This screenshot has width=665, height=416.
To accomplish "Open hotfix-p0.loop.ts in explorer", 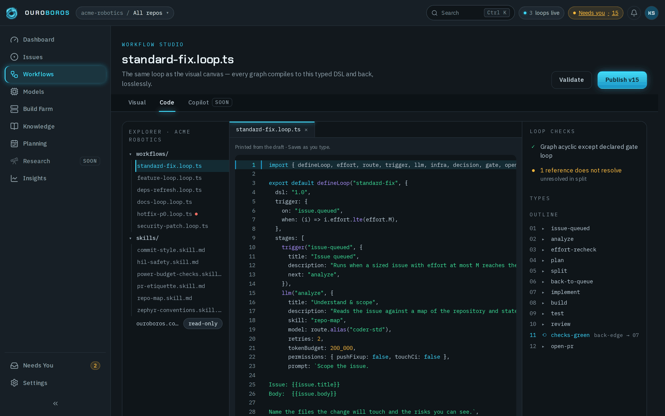I will [x=182, y=214].
